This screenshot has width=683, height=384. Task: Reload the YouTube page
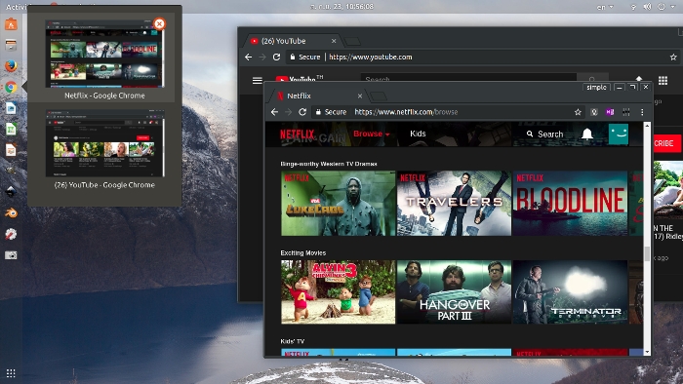coord(276,57)
